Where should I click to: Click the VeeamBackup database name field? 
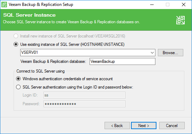122,61
